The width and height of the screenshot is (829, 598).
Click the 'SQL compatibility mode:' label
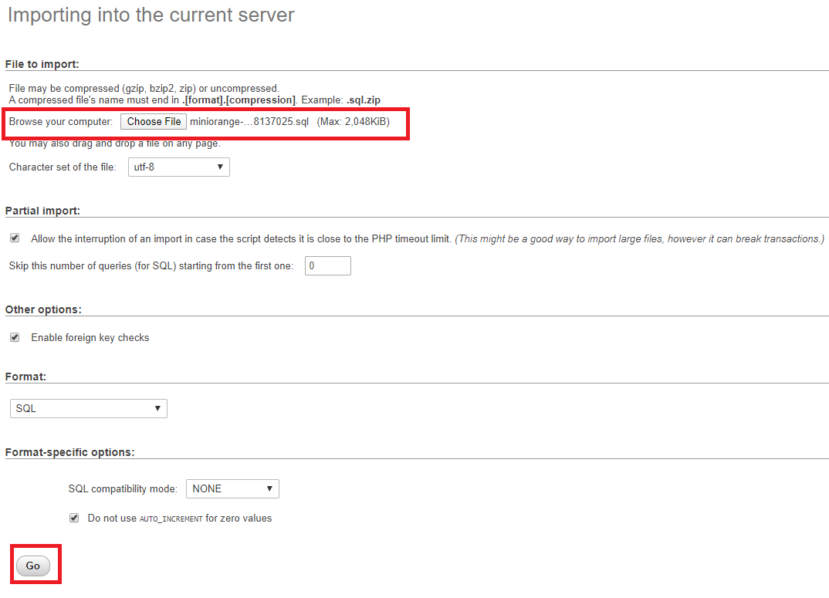coord(123,489)
